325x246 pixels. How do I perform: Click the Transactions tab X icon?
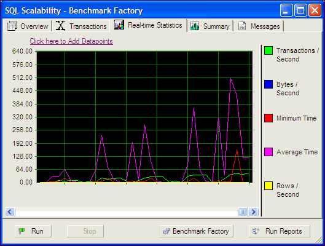[61, 26]
